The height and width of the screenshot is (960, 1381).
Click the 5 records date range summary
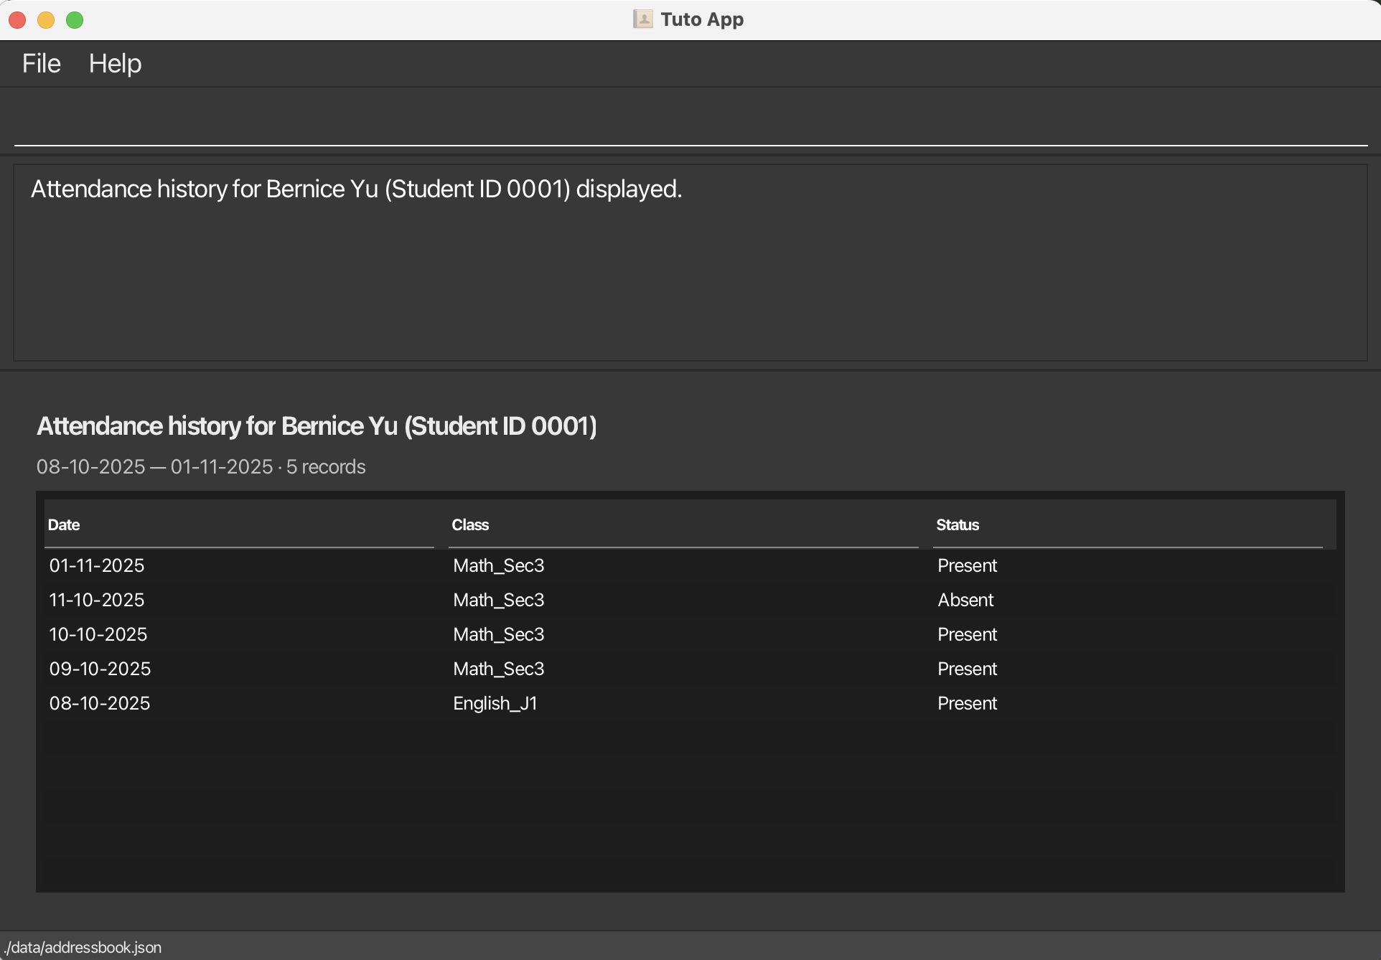[x=201, y=467]
